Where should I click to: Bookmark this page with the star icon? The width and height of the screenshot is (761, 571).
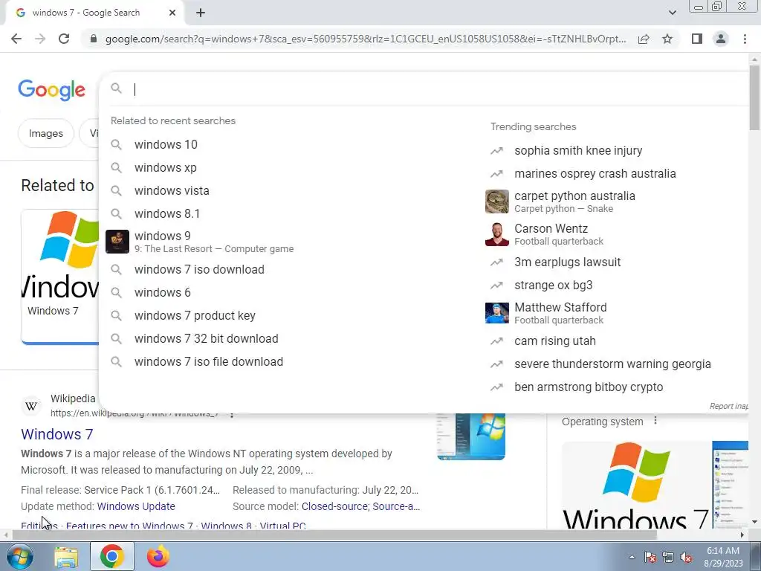[x=667, y=39]
